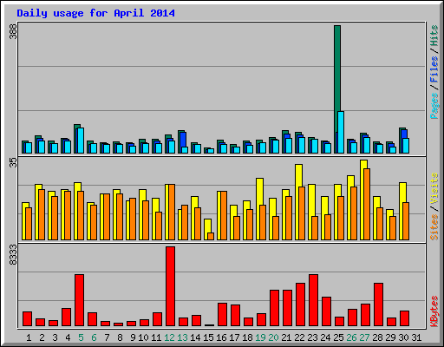Click day label 11 on the x-axis
444x347 pixels.
(156, 337)
